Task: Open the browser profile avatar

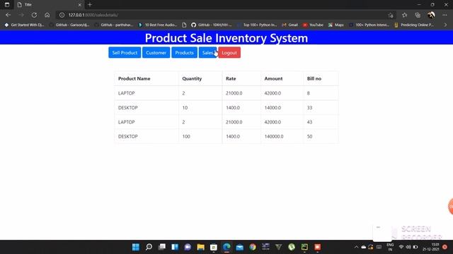Action: point(431,15)
